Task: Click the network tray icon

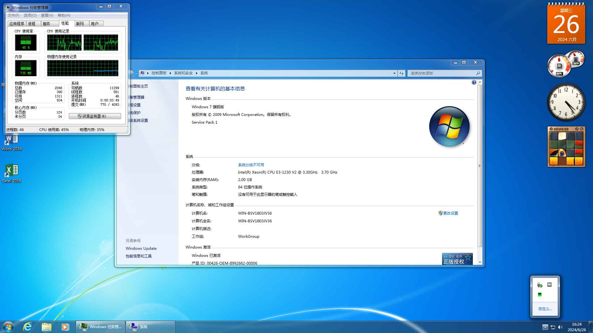Action: point(553,327)
